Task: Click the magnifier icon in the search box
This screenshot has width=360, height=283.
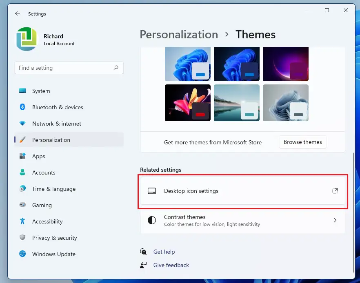Action: (x=116, y=68)
